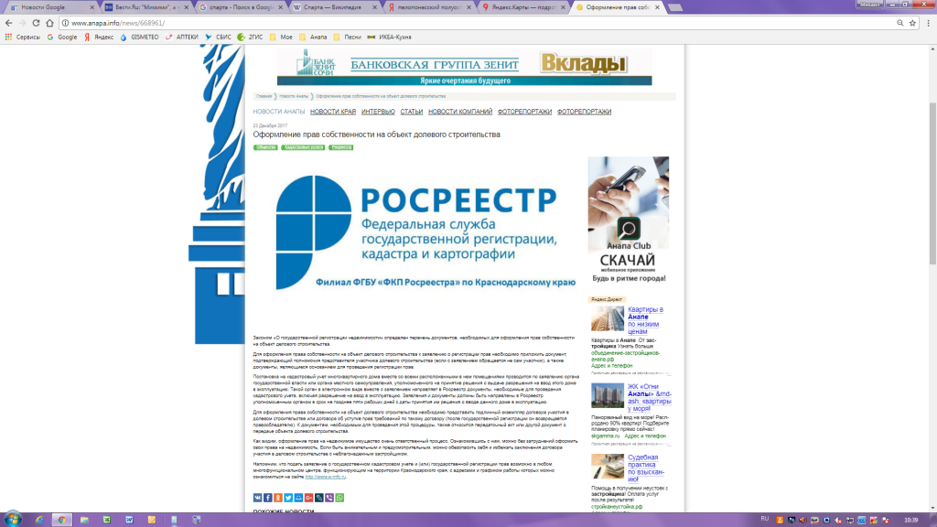Open the СБИС bookmark
The width and height of the screenshot is (937, 527).
218,37
